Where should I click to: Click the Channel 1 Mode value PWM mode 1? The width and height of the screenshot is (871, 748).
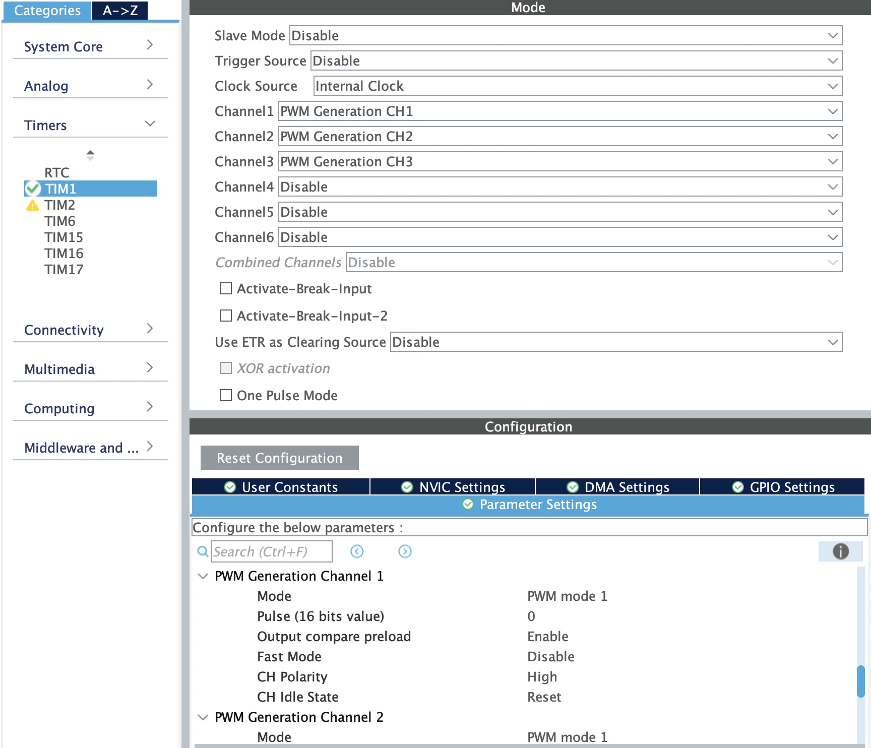click(x=567, y=596)
